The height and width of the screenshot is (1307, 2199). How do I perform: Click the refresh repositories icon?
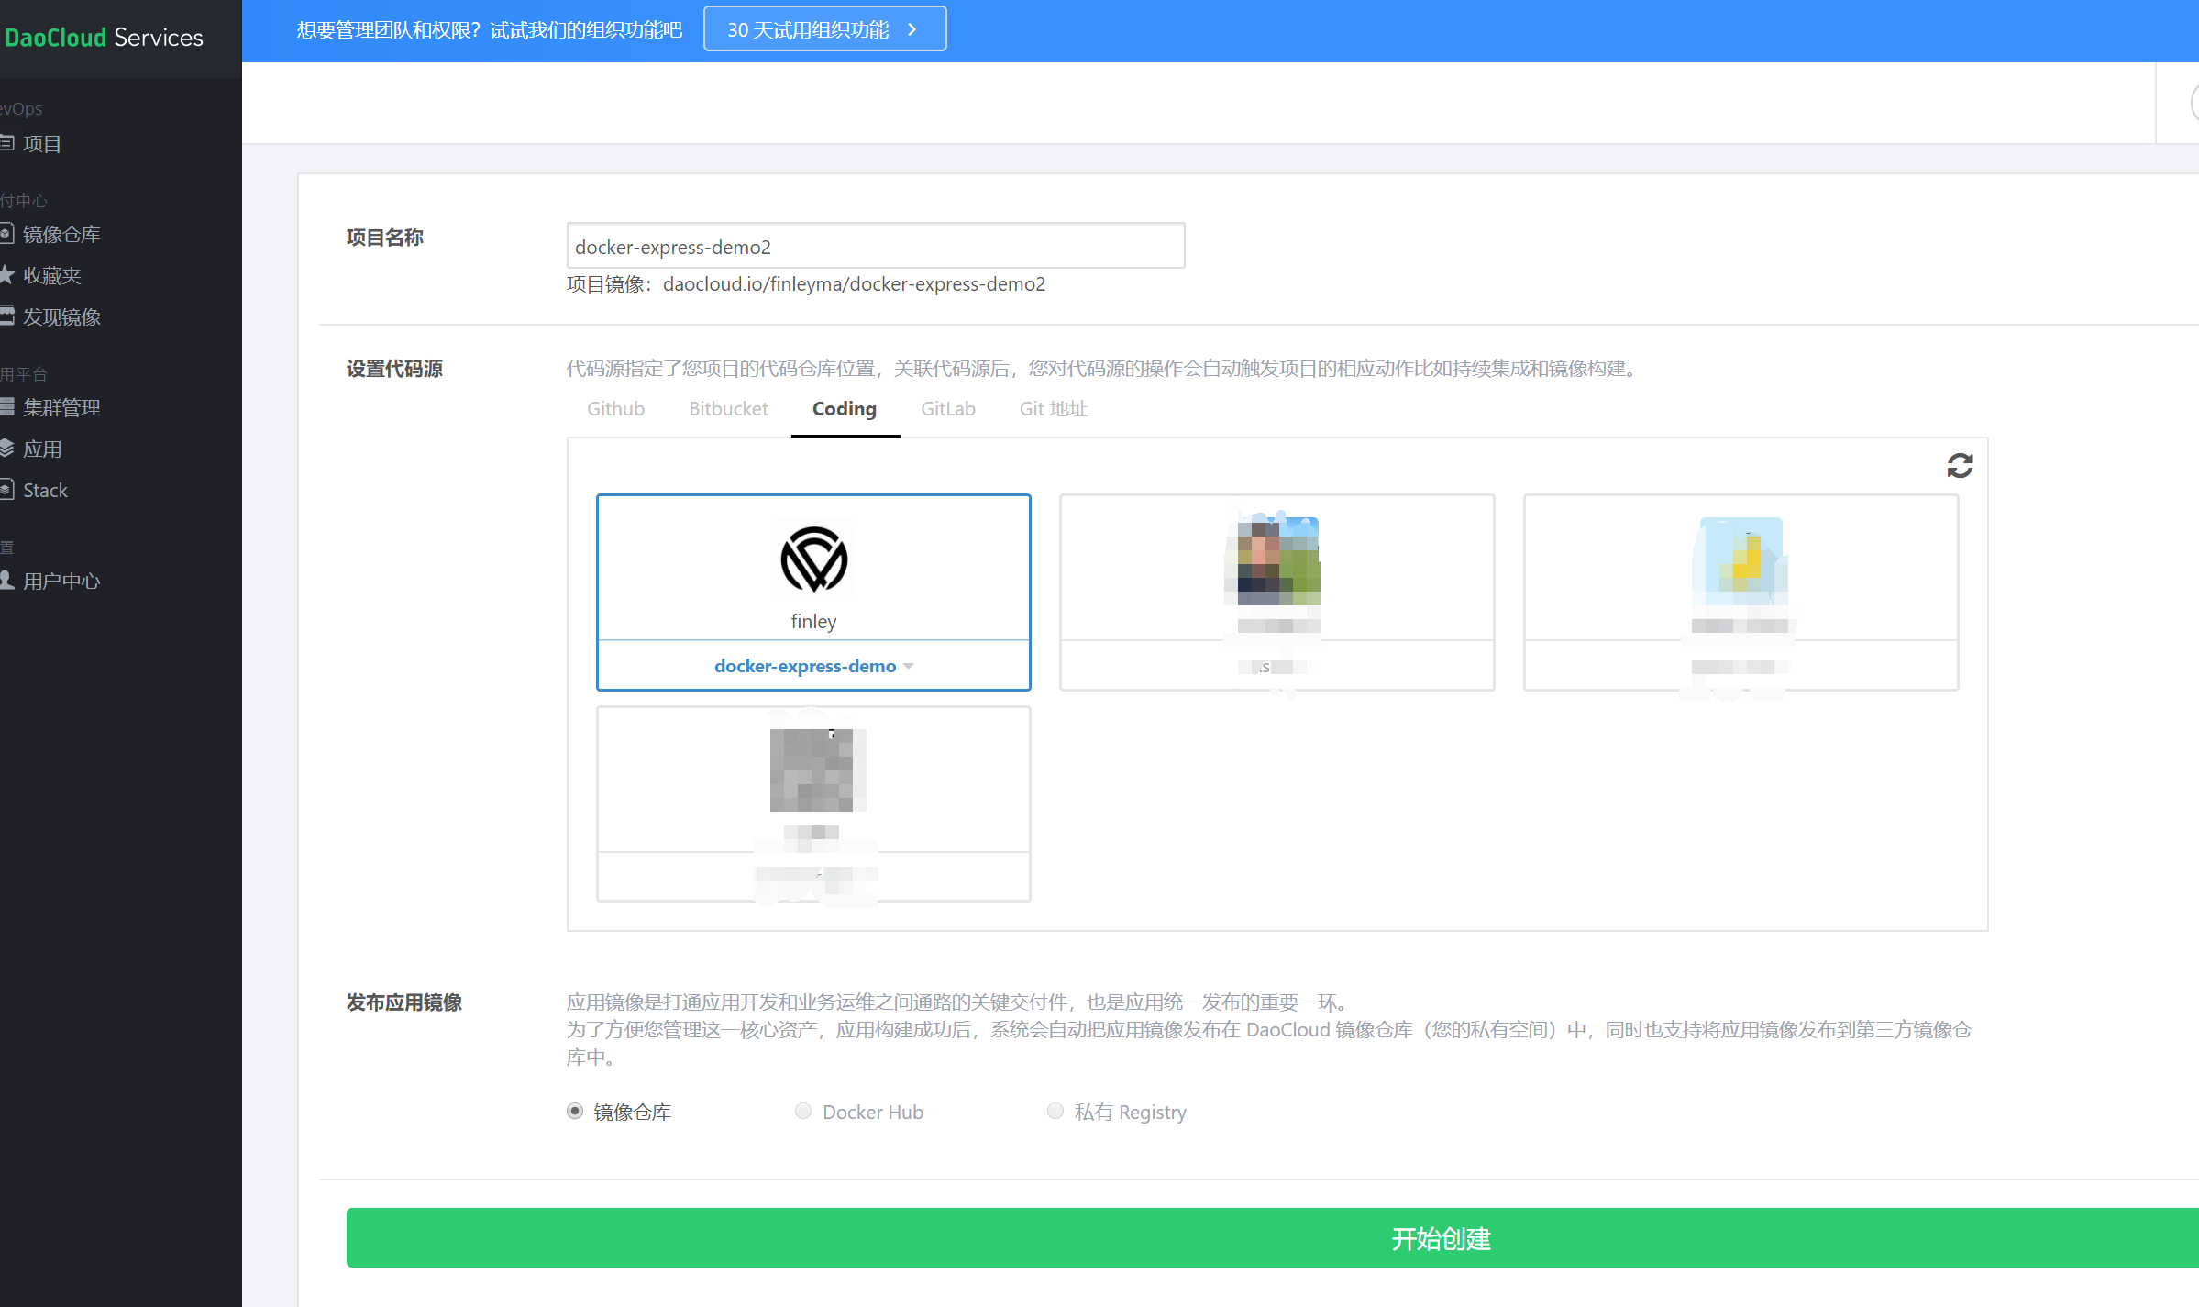click(x=1960, y=466)
